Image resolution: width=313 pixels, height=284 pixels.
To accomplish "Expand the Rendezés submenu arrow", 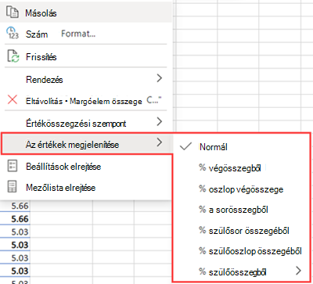I will click(x=160, y=78).
